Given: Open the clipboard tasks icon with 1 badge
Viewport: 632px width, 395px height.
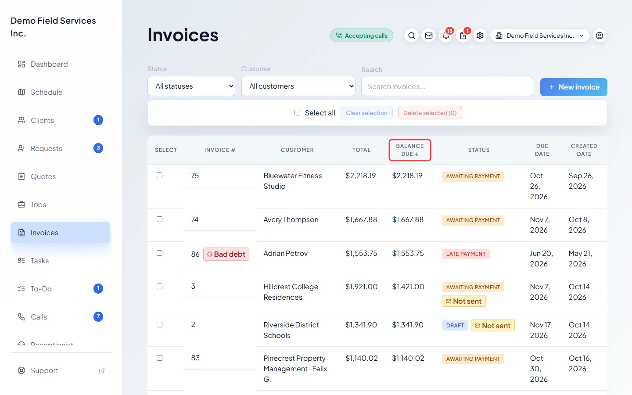Looking at the screenshot, I should [x=463, y=36].
